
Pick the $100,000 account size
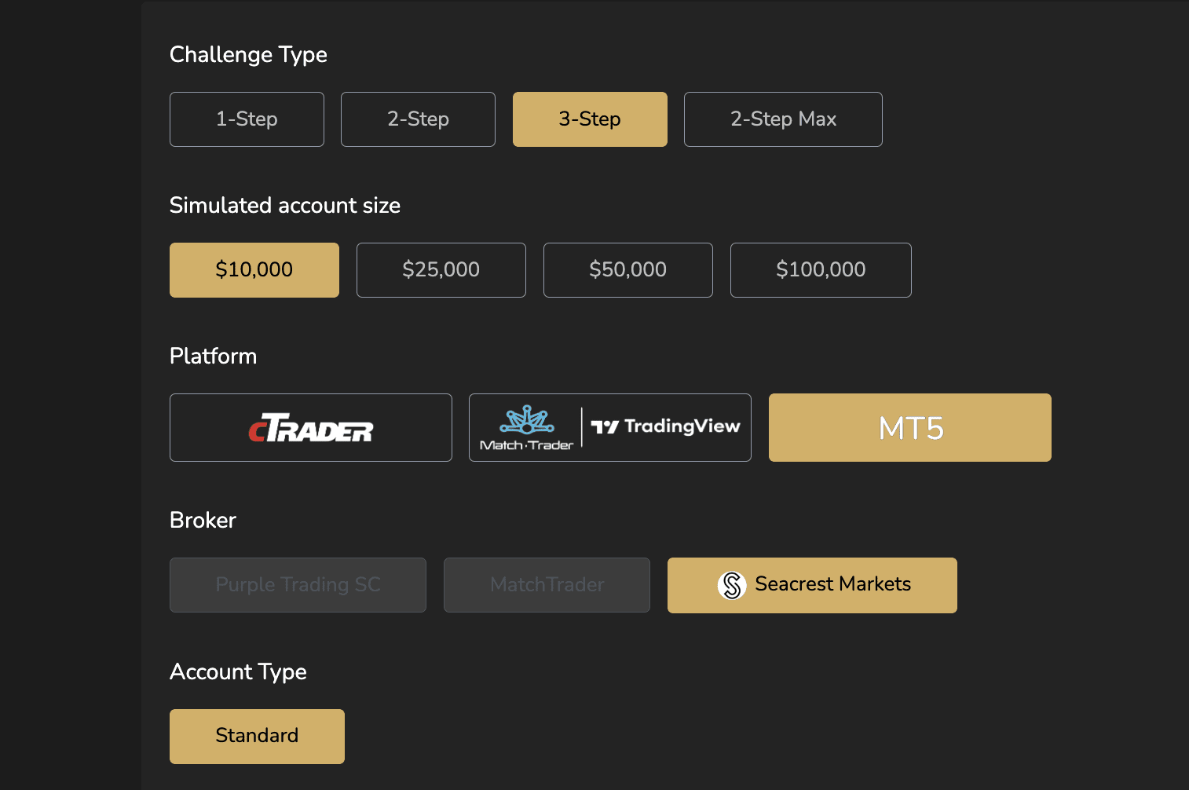coord(821,270)
